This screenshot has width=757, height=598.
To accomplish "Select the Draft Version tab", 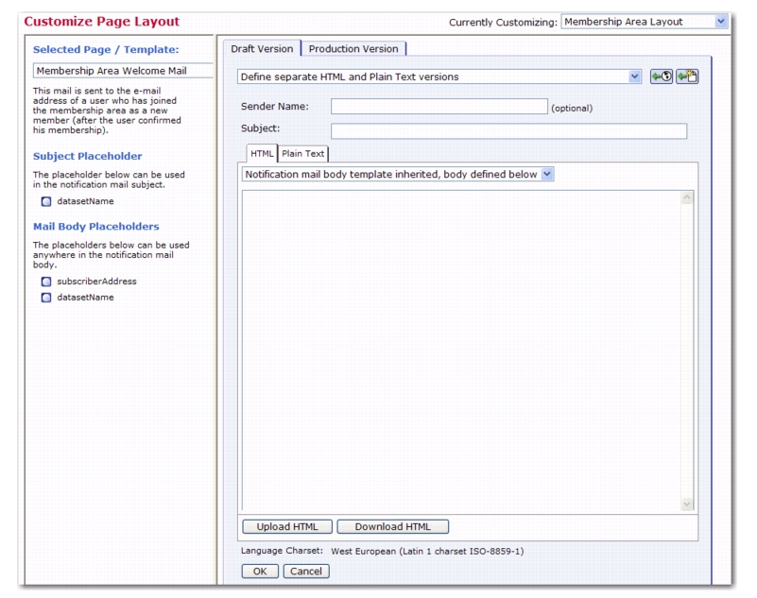I will (263, 47).
